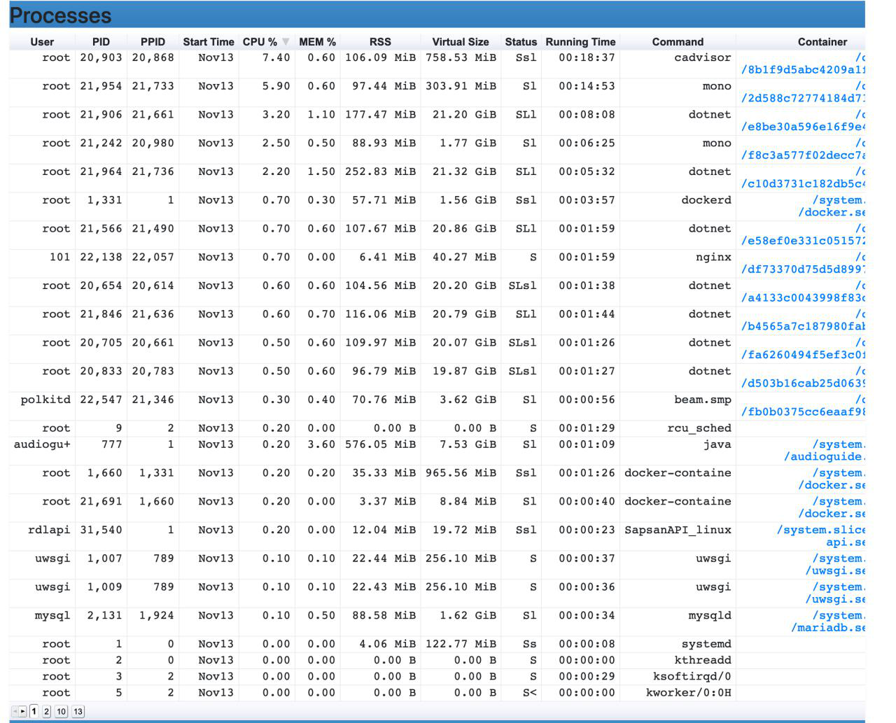Click the Command column header
Screen dimensions: 896x723
pos(678,42)
